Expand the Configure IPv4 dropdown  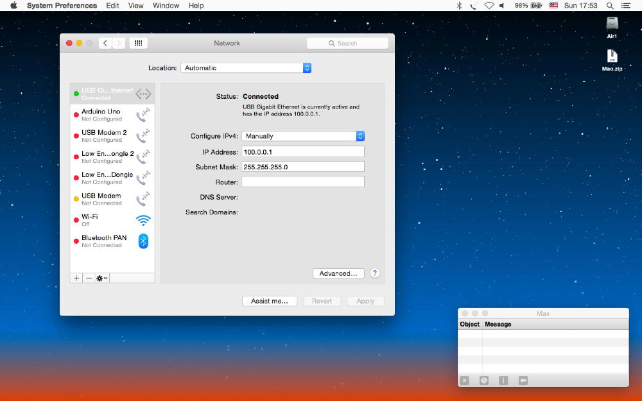tap(303, 136)
